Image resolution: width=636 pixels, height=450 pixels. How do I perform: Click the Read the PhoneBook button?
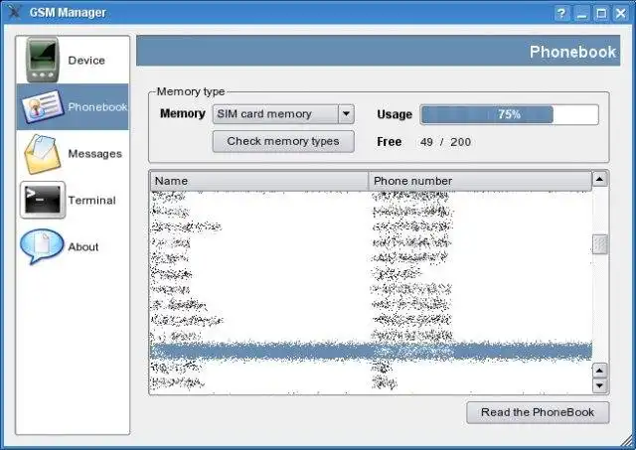click(538, 412)
